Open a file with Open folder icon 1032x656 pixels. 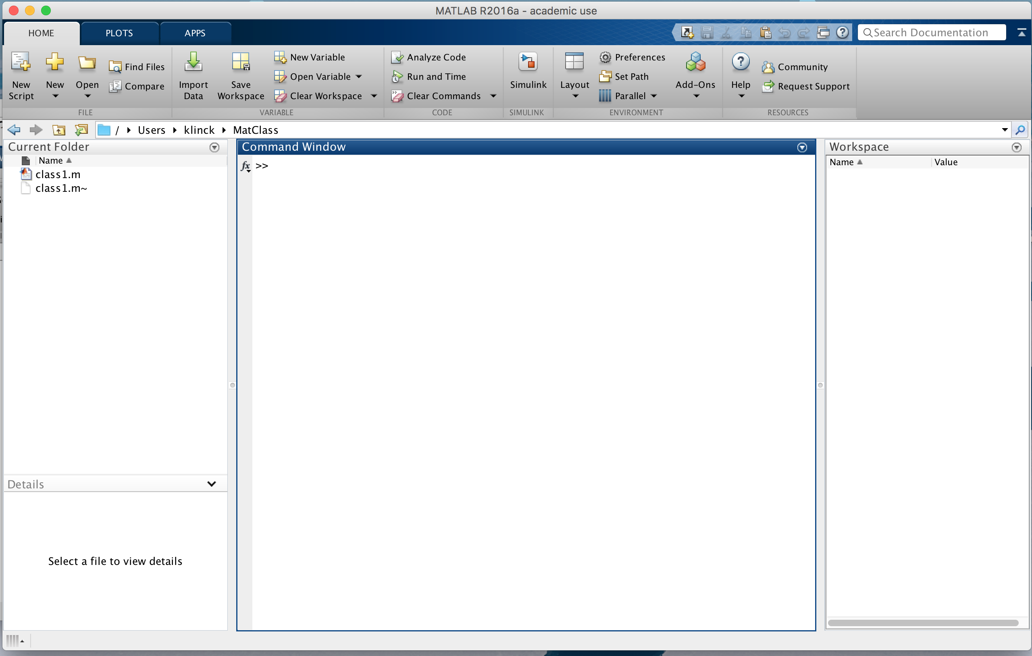87,63
